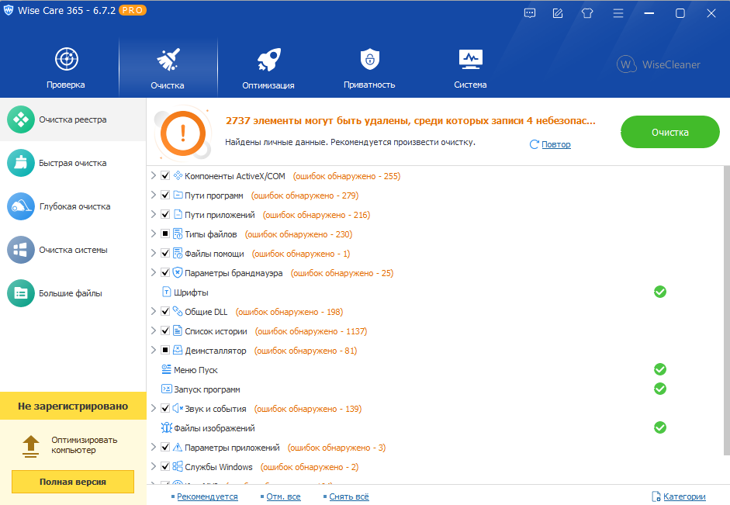Uncheck the Звук и события checkbox

click(164, 408)
